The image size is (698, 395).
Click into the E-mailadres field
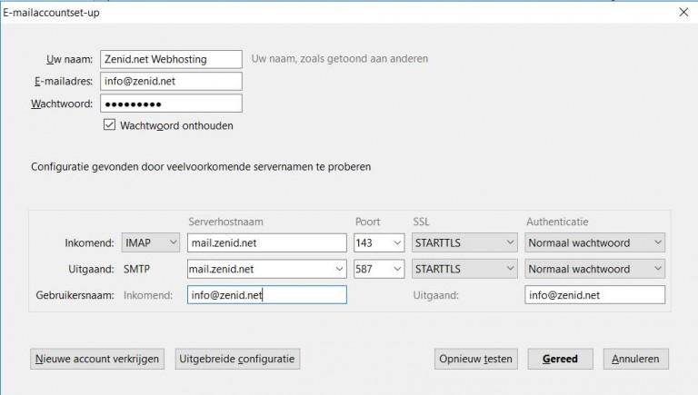tap(171, 82)
